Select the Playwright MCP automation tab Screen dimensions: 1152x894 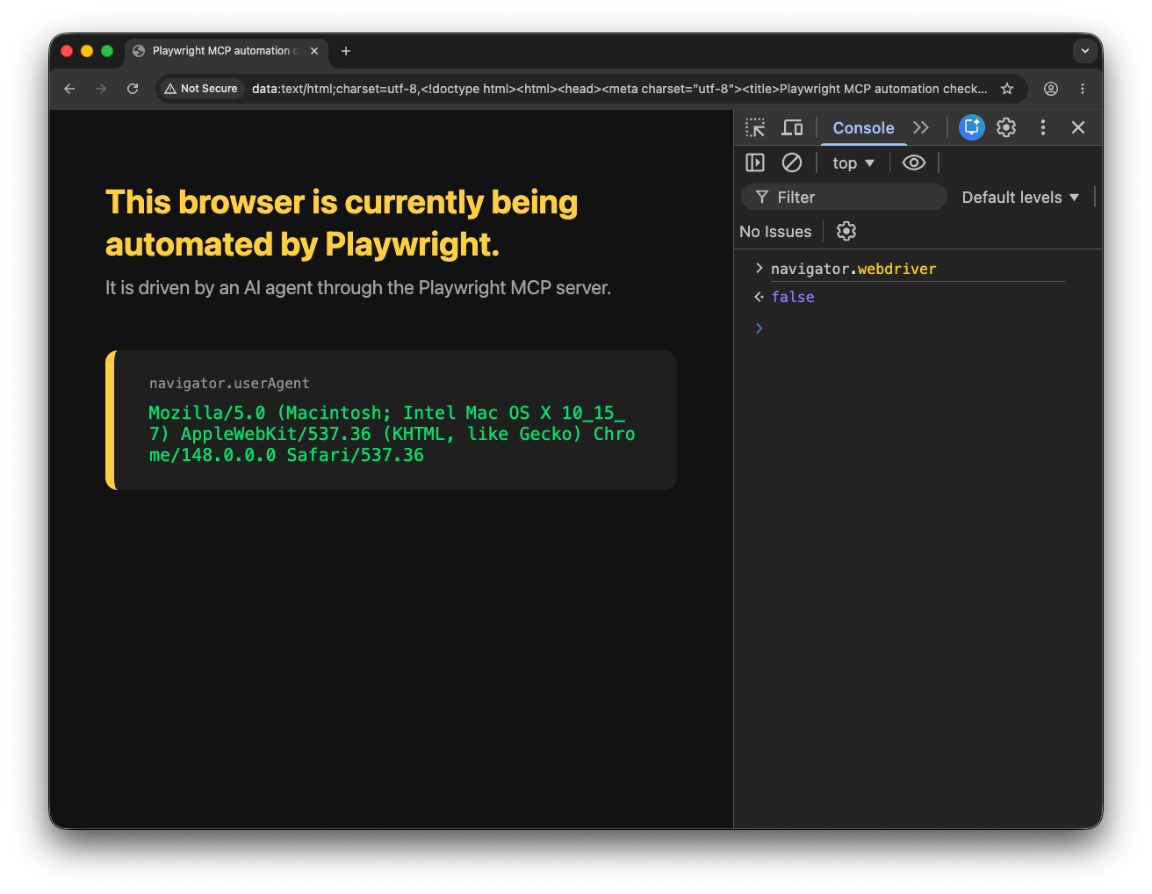pyautogui.click(x=226, y=51)
